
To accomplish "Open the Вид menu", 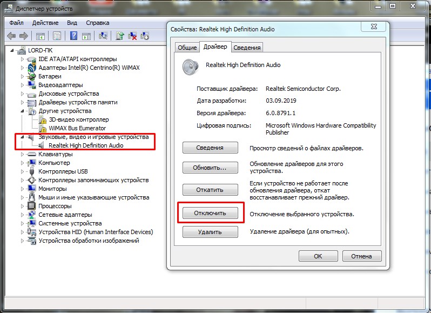I will coord(72,23).
